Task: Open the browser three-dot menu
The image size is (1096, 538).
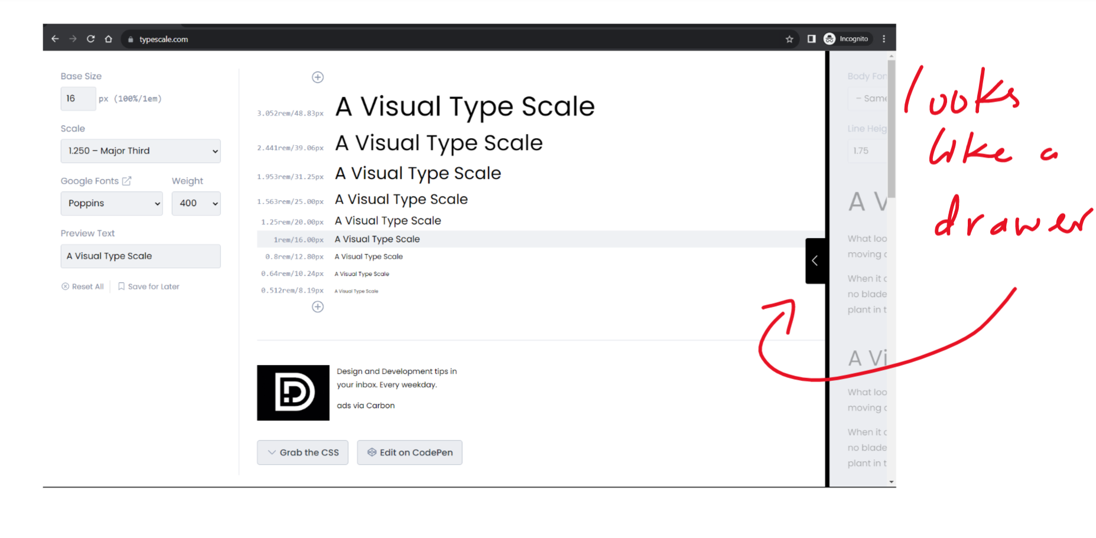Action: tap(884, 39)
